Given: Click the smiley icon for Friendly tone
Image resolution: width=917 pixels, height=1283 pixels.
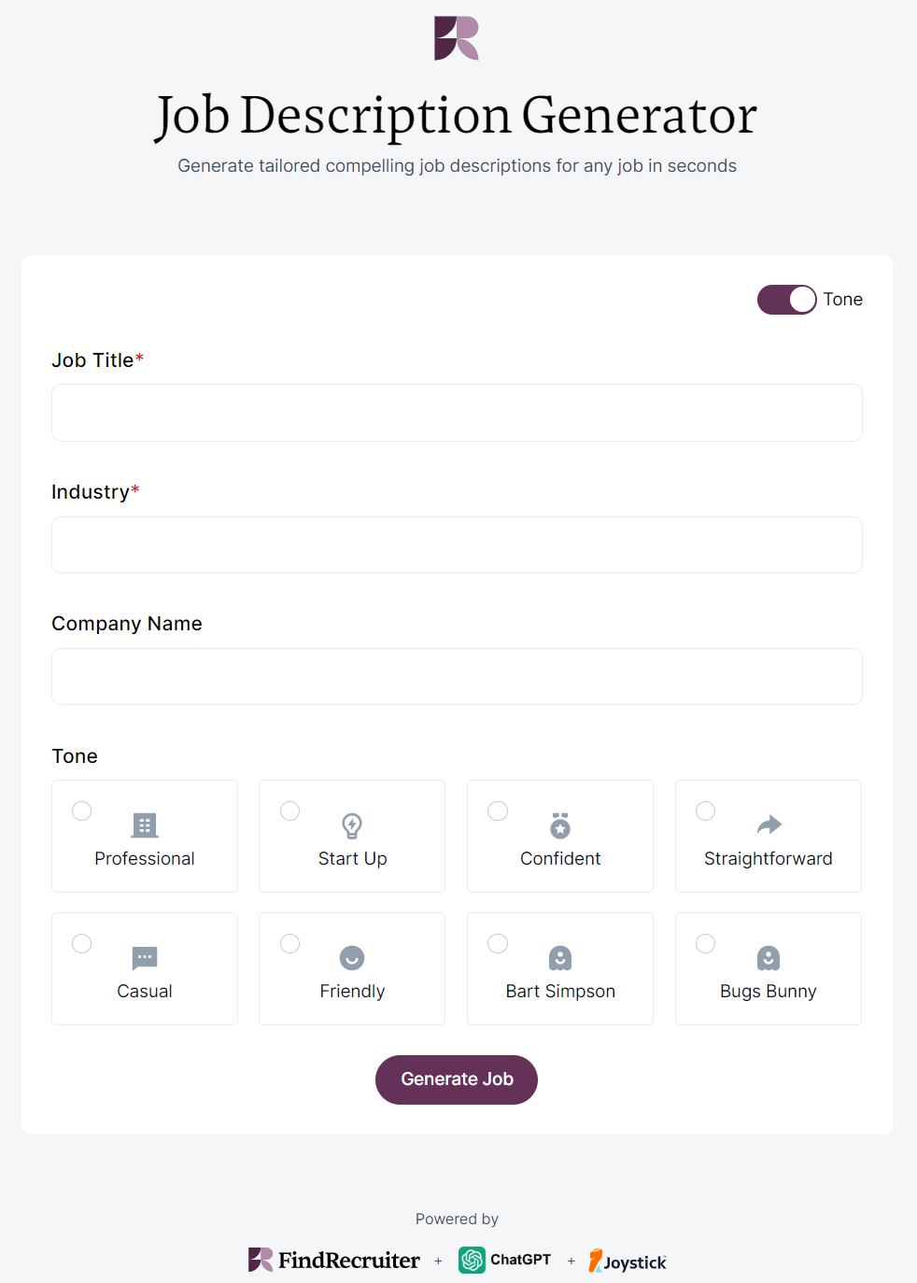Looking at the screenshot, I should 352,958.
